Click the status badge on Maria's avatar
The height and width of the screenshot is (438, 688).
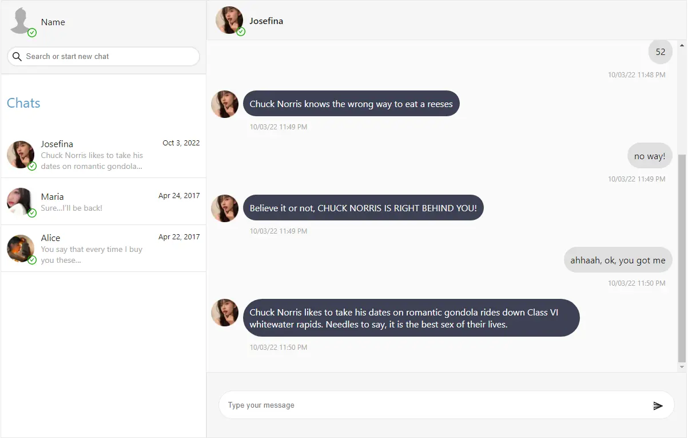click(x=32, y=213)
